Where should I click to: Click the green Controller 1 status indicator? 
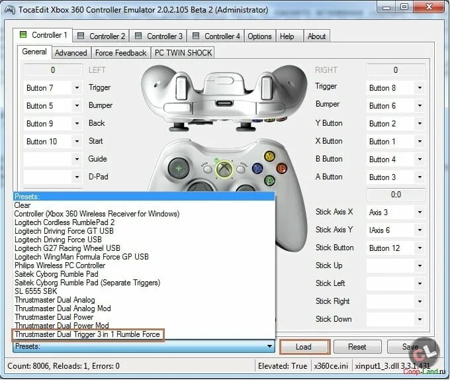[23, 34]
